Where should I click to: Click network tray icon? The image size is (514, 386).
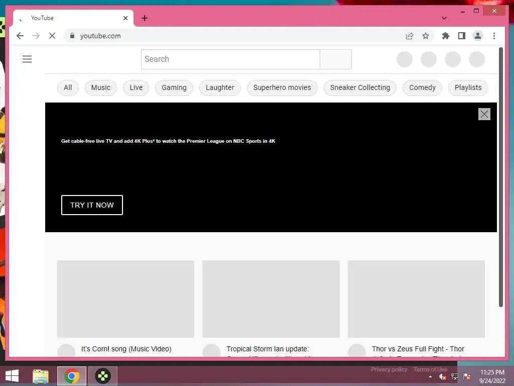tap(455, 376)
